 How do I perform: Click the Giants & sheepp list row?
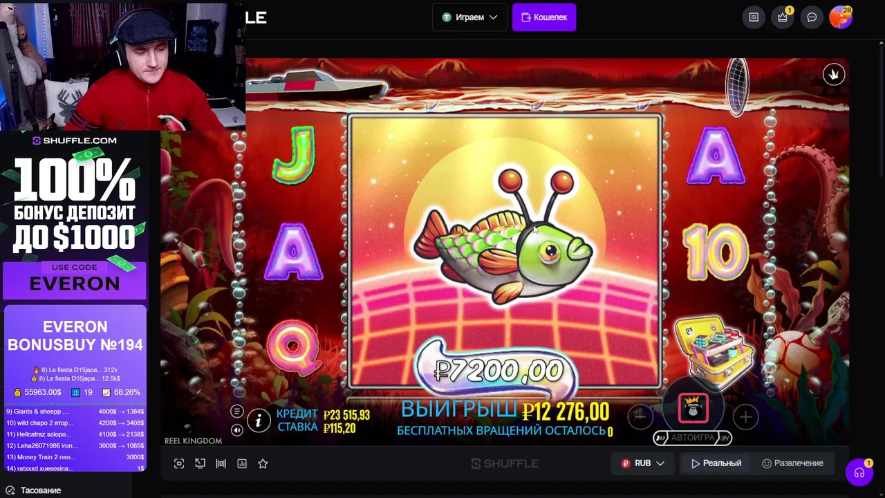coord(75,412)
